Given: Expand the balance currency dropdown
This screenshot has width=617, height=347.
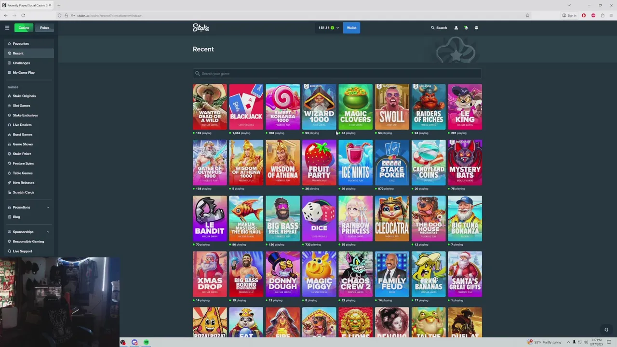Looking at the screenshot, I should (x=337, y=28).
